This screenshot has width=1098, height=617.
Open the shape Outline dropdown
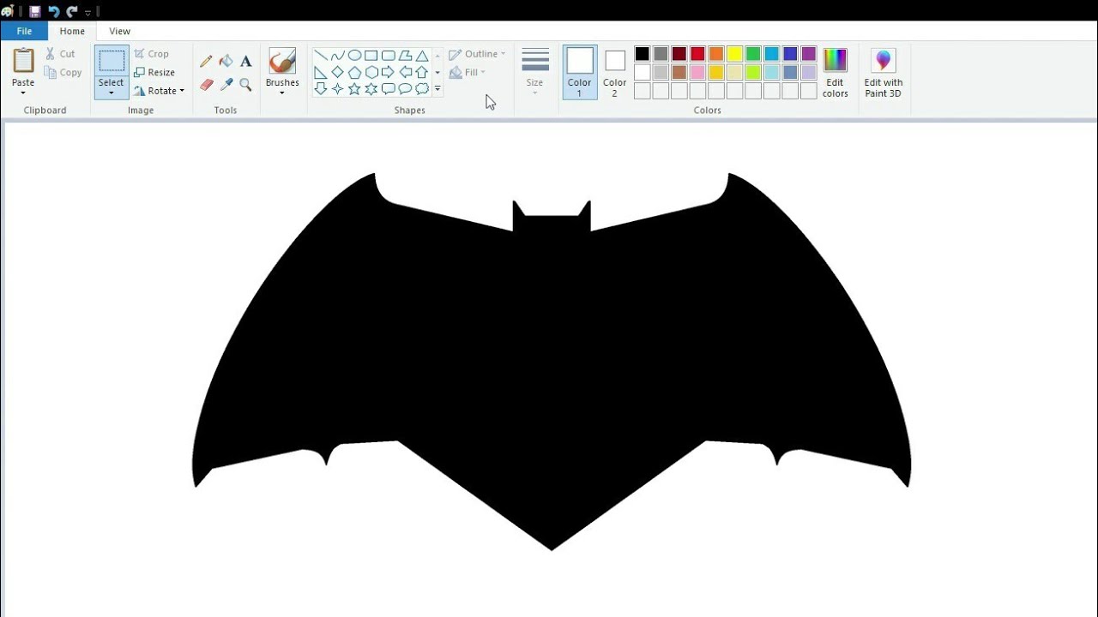pyautogui.click(x=477, y=54)
